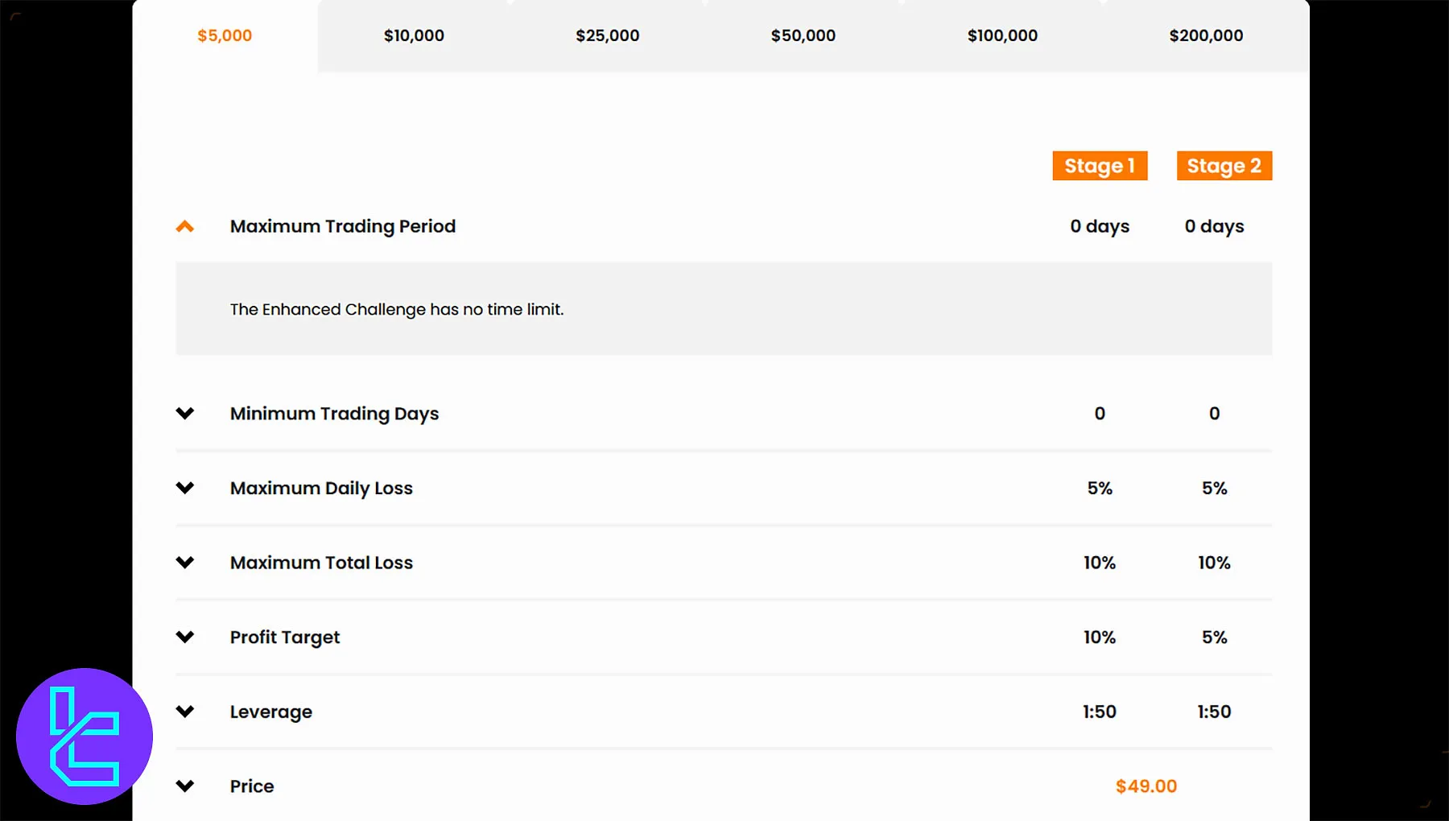
Task: Collapse the Maximum Trading Period row chevron
Action: [185, 226]
